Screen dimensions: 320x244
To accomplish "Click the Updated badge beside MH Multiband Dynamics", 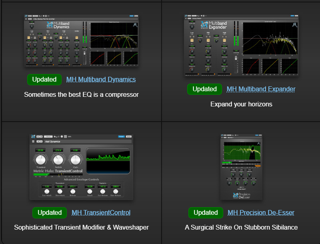I will pos(44,80).
